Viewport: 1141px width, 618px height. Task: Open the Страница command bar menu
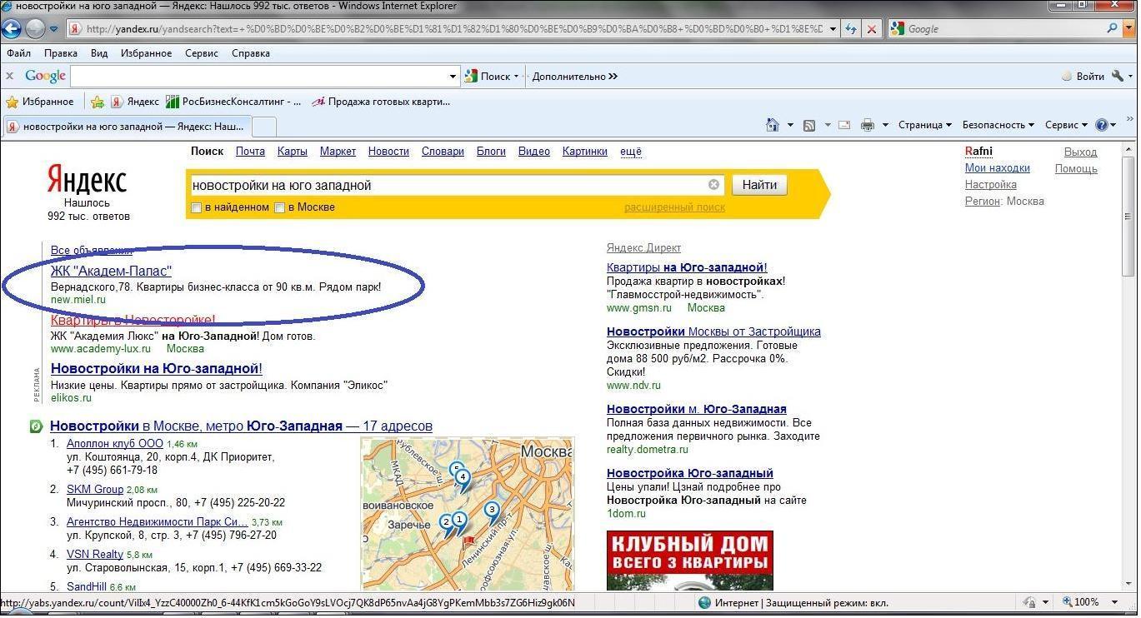click(x=924, y=125)
